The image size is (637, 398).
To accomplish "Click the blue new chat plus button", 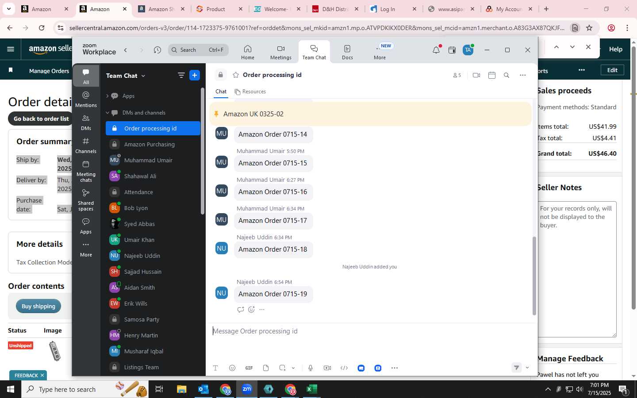I will (195, 75).
